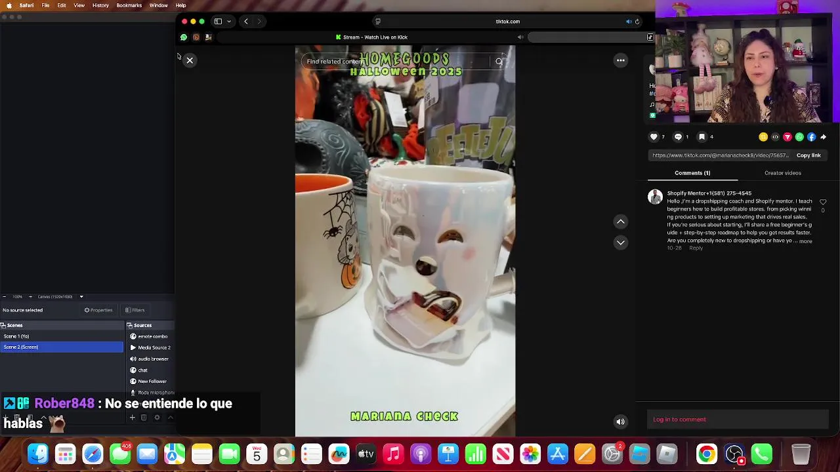840x472 pixels.
Task: Open the Bookmarks menu
Action: (x=129, y=5)
